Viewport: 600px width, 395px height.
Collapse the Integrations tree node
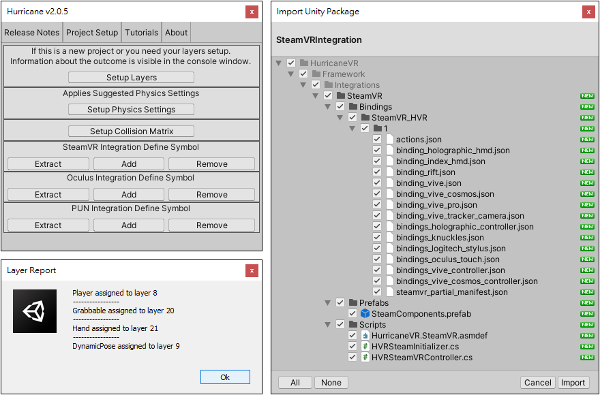click(303, 85)
